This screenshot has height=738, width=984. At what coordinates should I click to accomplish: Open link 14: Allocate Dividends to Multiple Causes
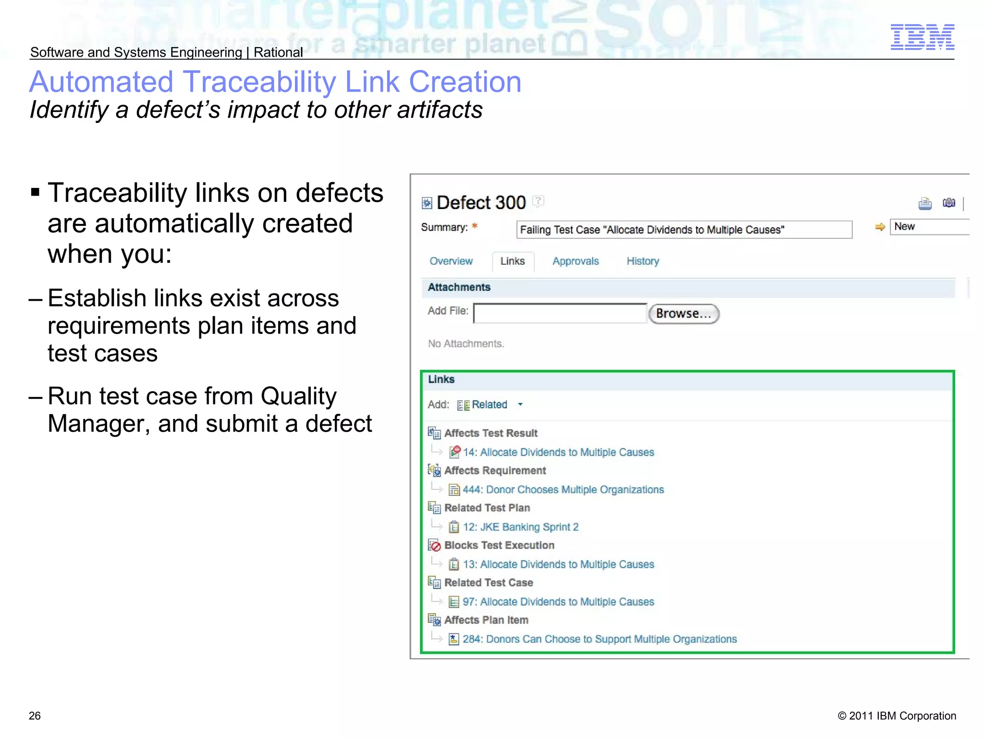coord(558,452)
